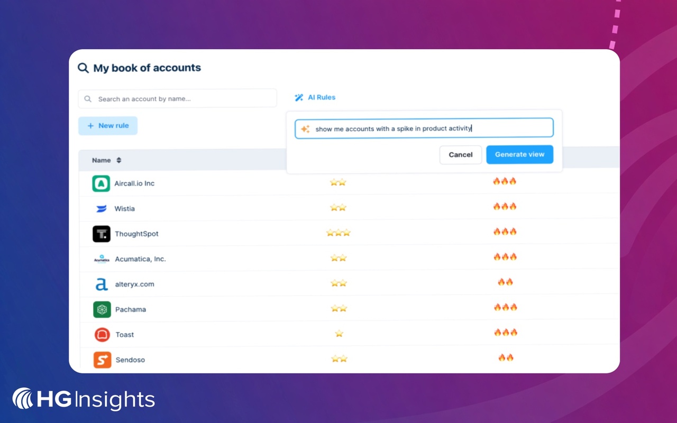Click the two-star rating for Pachama
Image resolution: width=677 pixels, height=423 pixels.
tap(338, 308)
